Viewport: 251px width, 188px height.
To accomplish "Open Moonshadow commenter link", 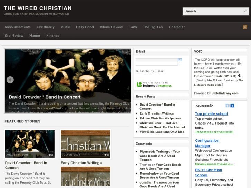I will click(149, 173).
